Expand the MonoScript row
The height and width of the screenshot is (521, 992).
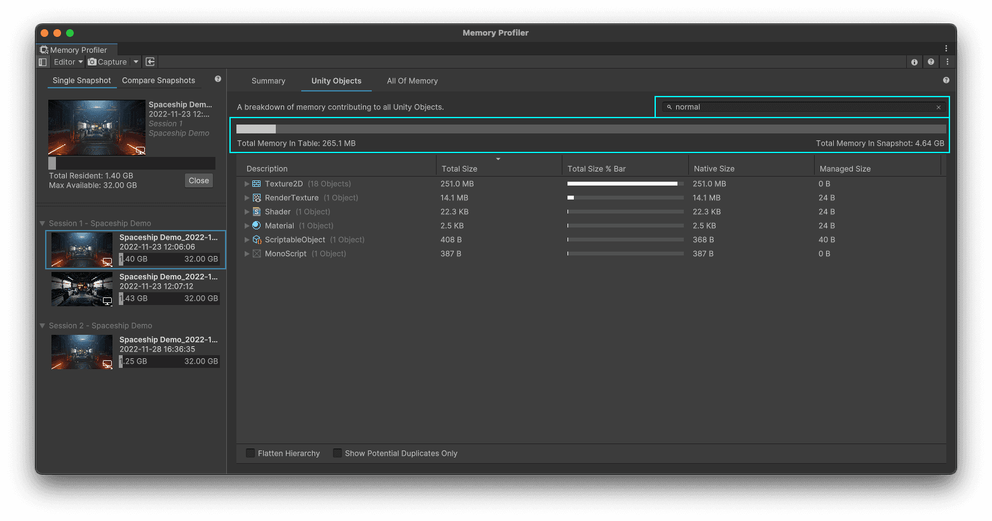247,254
